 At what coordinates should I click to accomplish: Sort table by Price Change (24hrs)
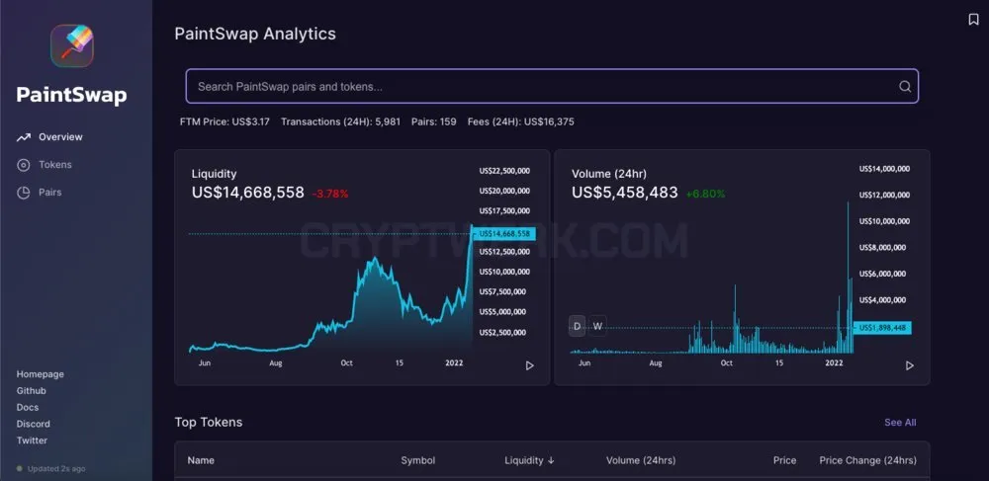tap(867, 460)
